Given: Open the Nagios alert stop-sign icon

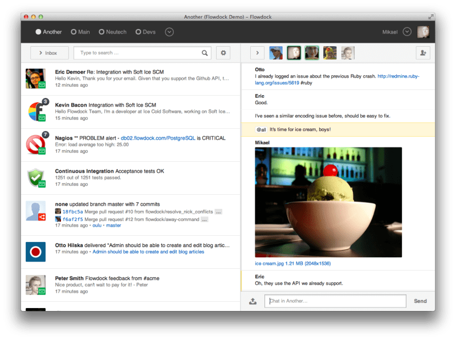Looking at the screenshot, I should [x=35, y=142].
